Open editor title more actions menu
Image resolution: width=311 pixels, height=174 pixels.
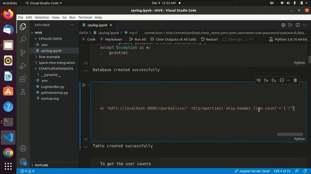tap(305, 25)
